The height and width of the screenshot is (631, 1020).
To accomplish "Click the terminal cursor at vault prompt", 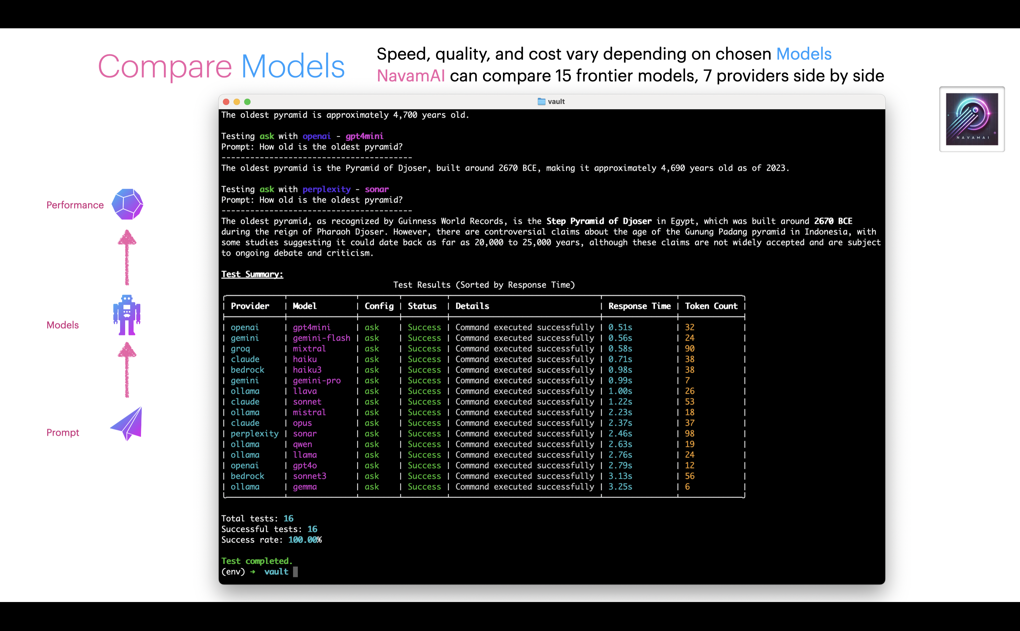I will tap(295, 572).
